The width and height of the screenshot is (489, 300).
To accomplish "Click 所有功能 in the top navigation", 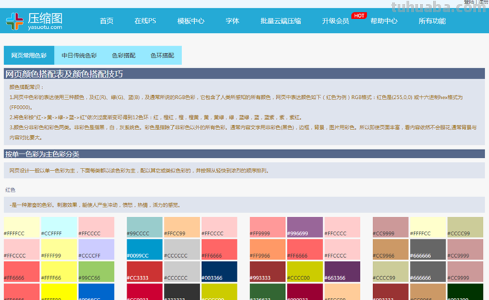I will pyautogui.click(x=432, y=21).
